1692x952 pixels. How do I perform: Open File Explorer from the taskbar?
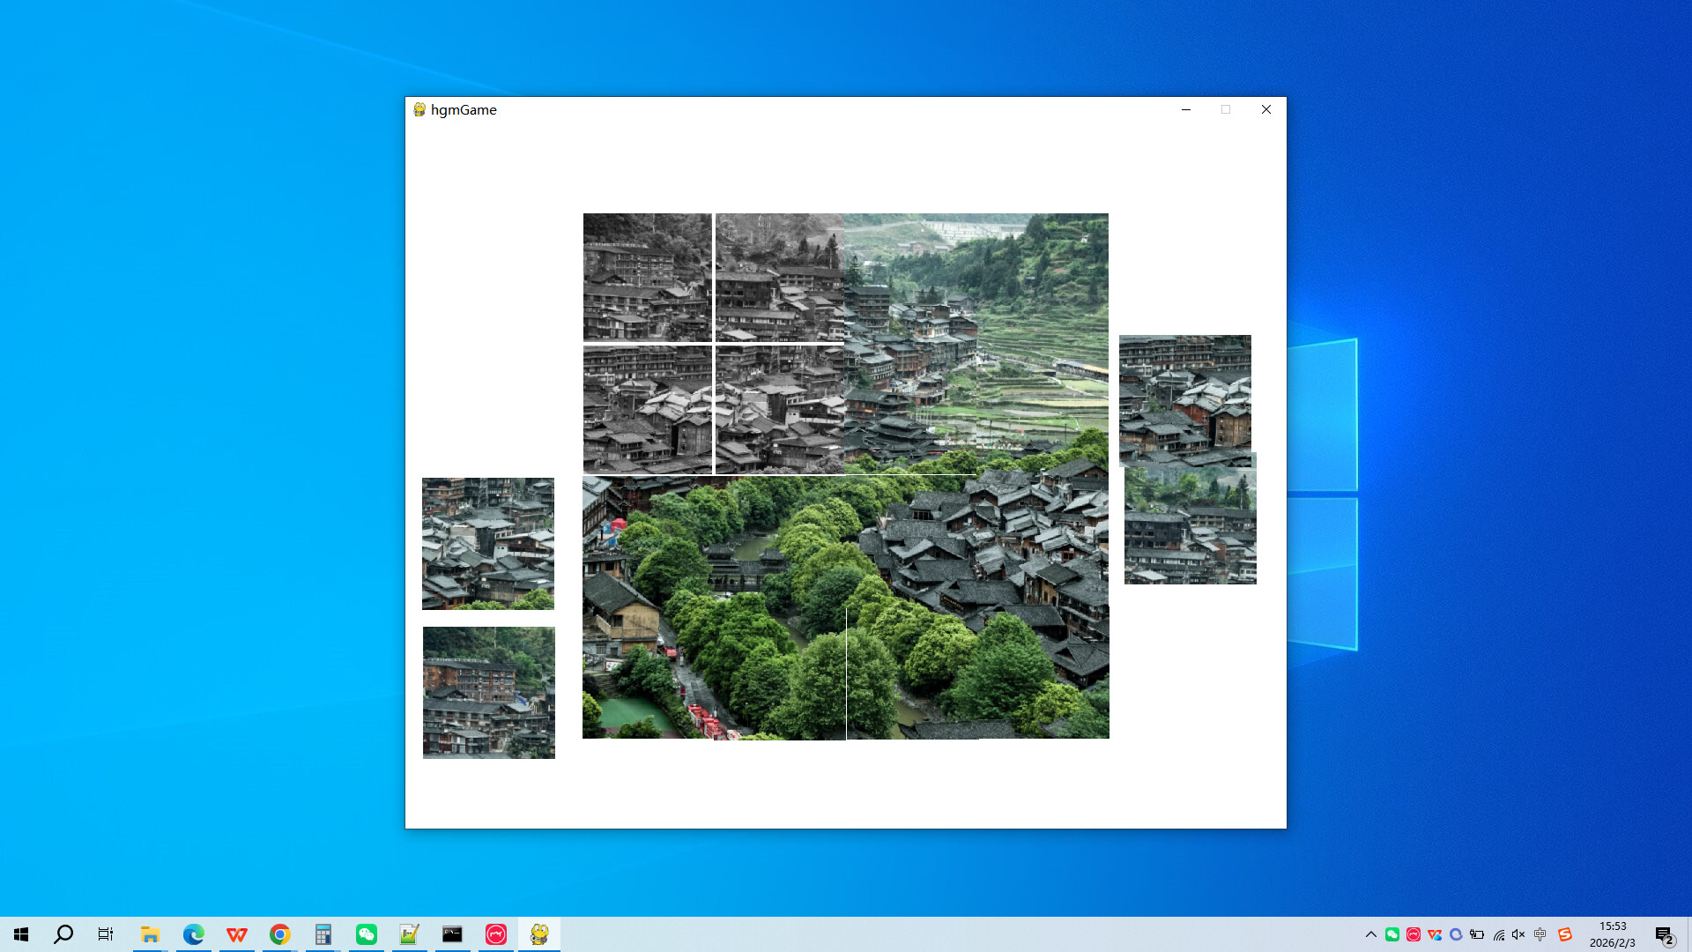(x=150, y=933)
